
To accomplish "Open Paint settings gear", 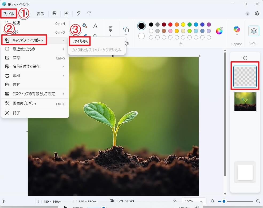I will click(257, 13).
